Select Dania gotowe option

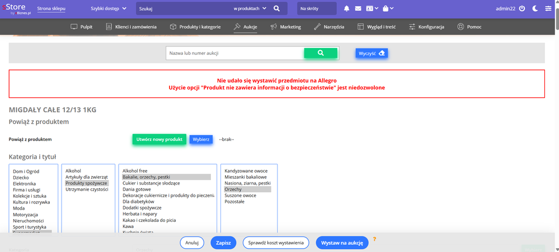(x=137, y=189)
